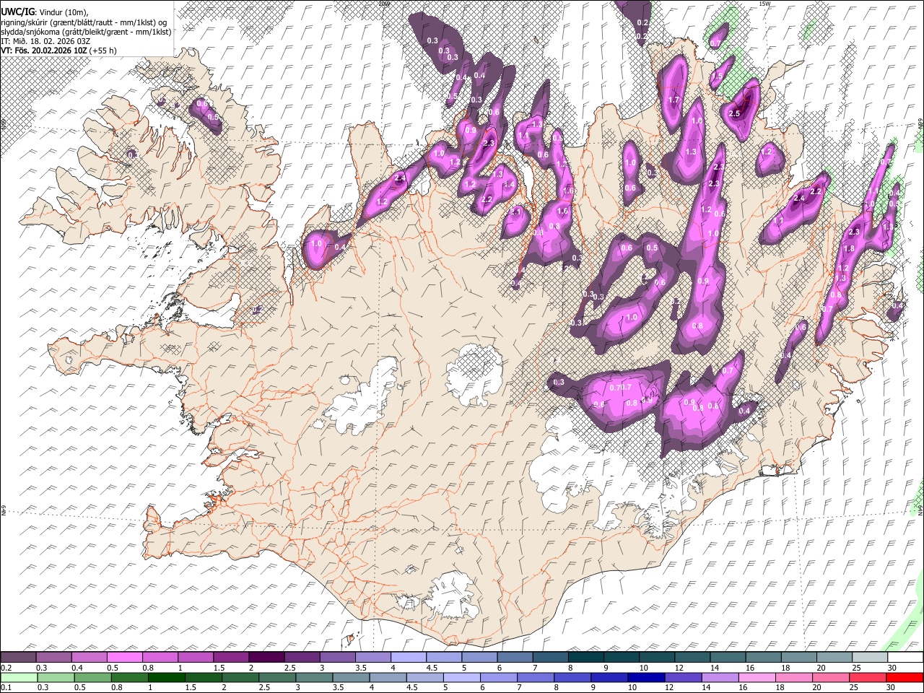Click the 'rigning/skúrir' legend description line
Image resolution: width=924 pixels, height=693 pixels.
point(85,22)
